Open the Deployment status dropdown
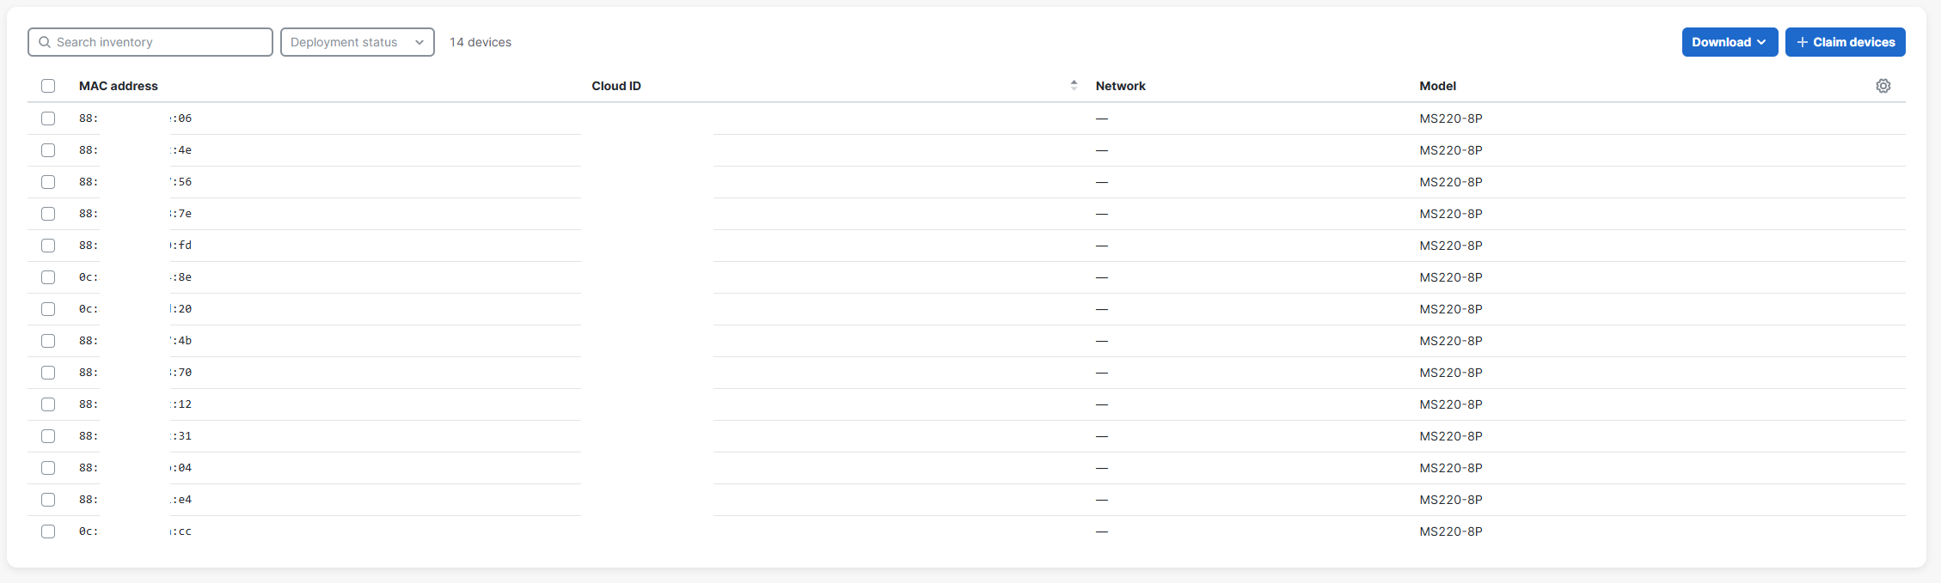1941x583 pixels. pos(358,42)
